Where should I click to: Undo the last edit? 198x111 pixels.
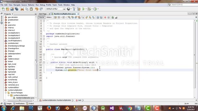coord(37,9)
